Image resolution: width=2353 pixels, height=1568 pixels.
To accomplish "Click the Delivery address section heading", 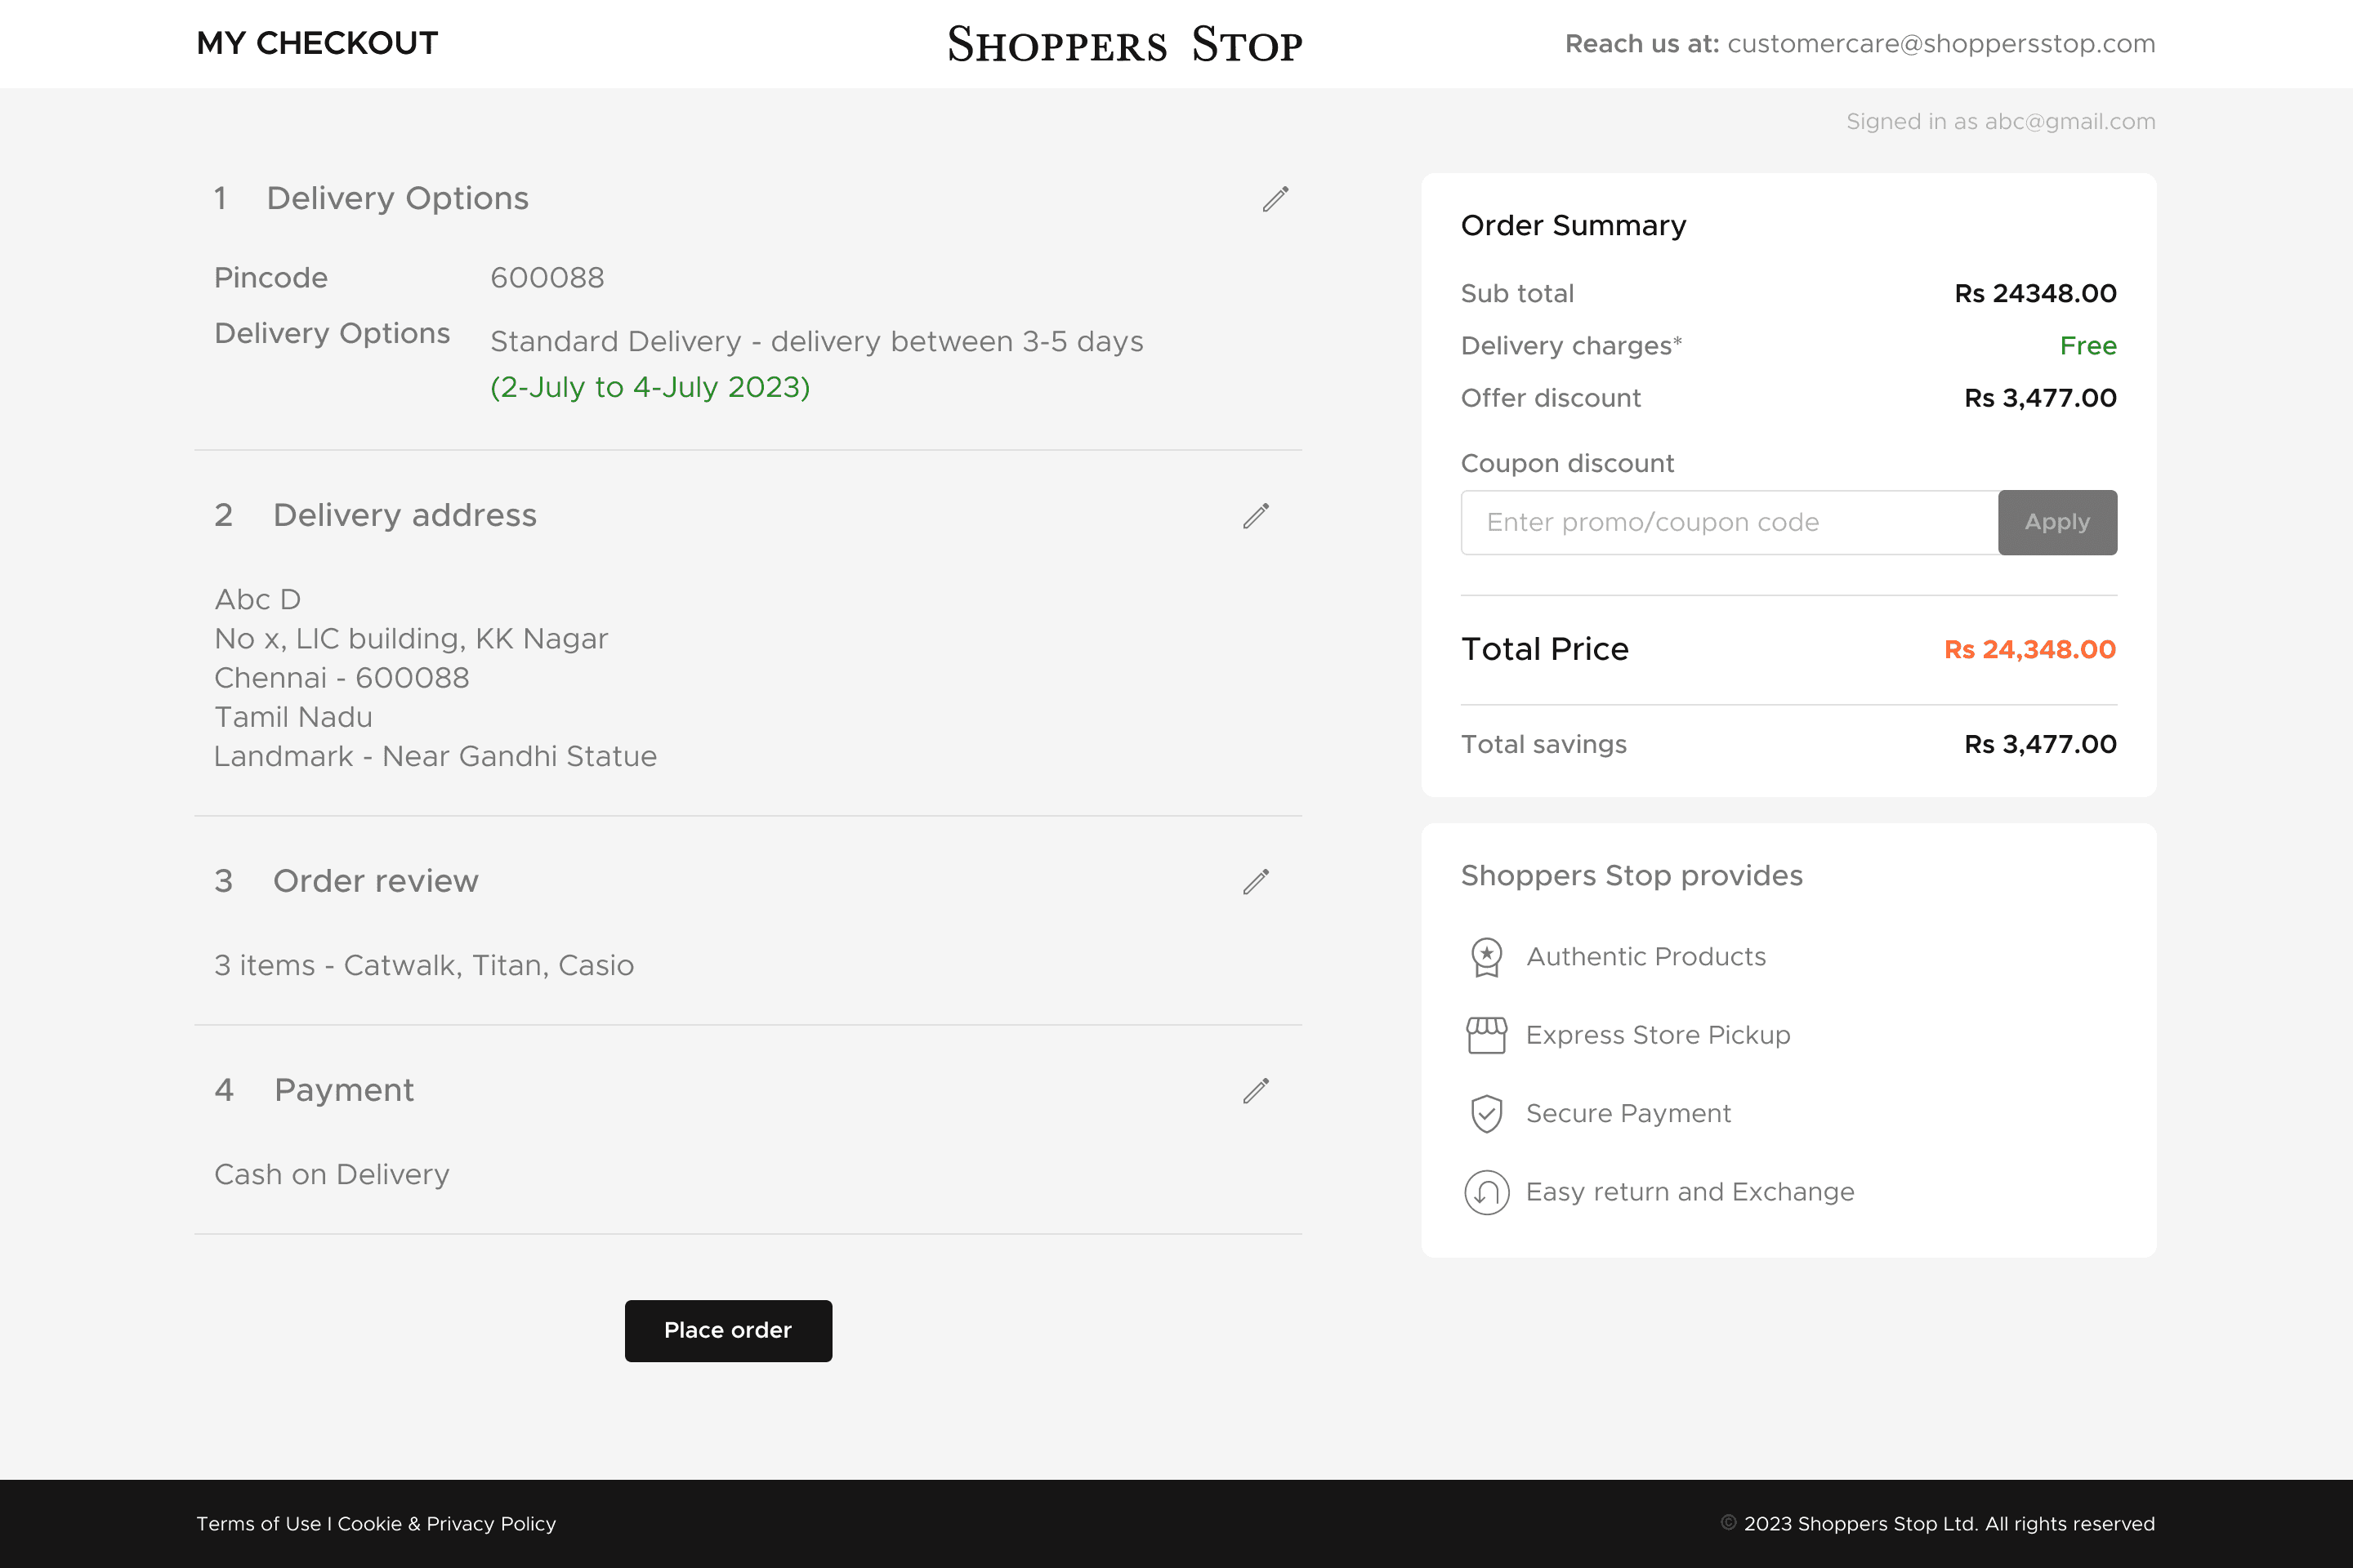I will point(405,515).
